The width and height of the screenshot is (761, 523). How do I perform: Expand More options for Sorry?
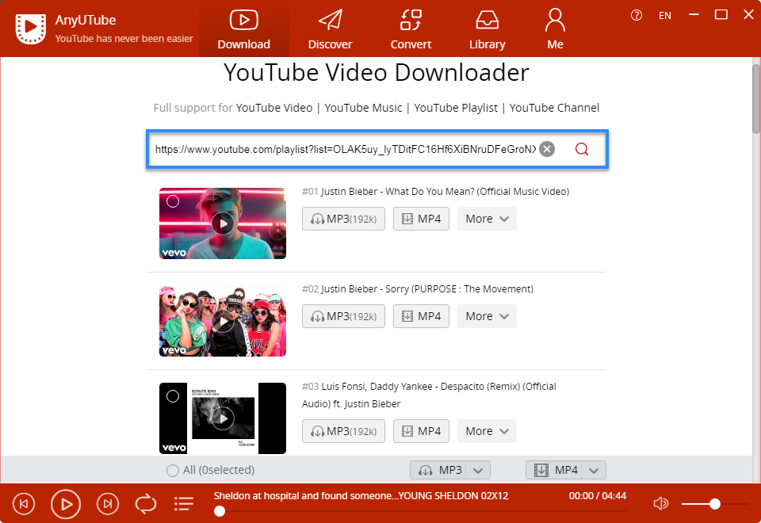point(487,316)
